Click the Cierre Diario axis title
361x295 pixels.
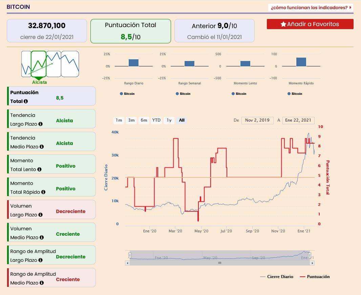click(106, 177)
